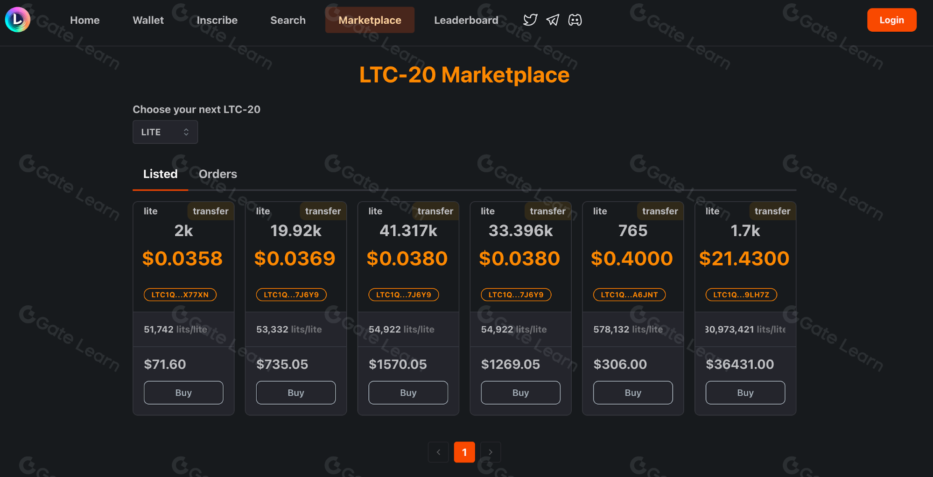Open the Discord link icon

point(575,20)
